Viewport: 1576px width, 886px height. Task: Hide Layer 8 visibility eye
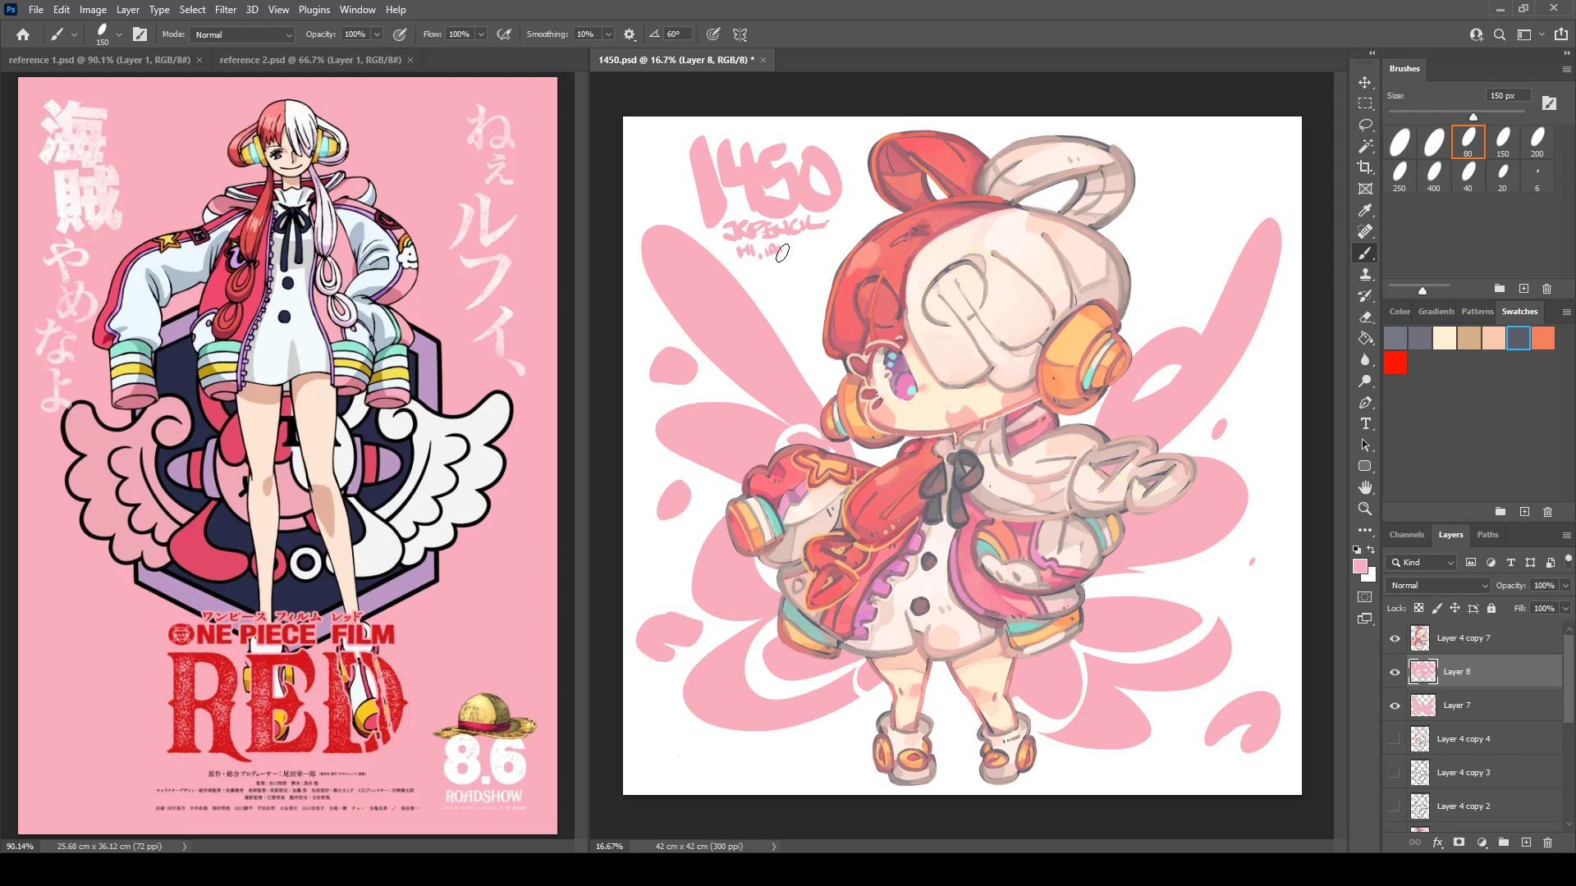[x=1395, y=672]
